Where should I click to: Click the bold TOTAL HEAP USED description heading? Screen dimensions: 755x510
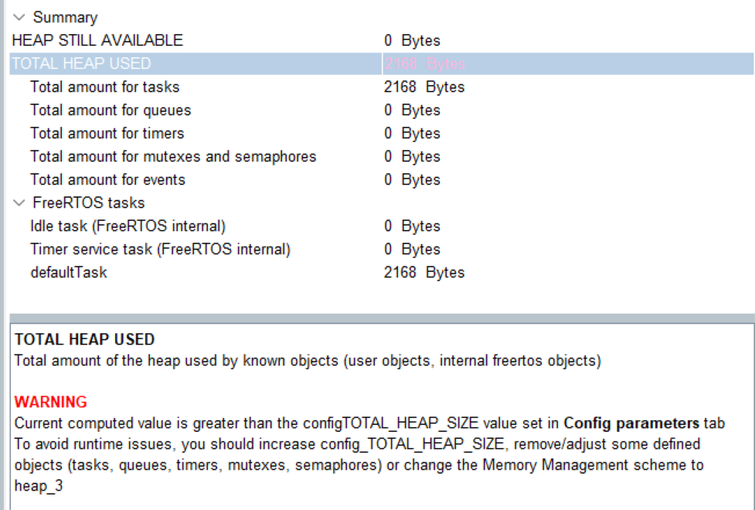tap(84, 339)
